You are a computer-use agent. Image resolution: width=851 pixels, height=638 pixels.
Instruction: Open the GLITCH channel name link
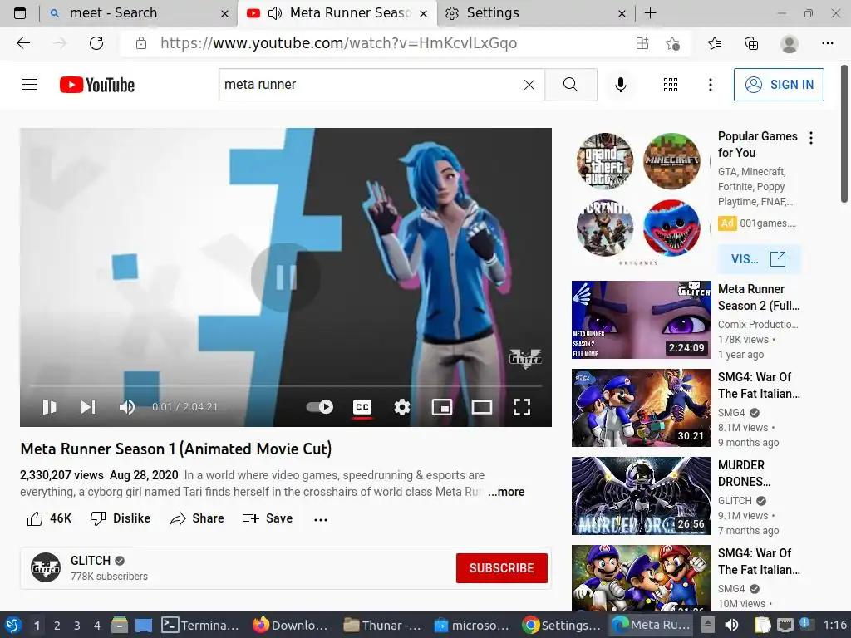tap(90, 561)
